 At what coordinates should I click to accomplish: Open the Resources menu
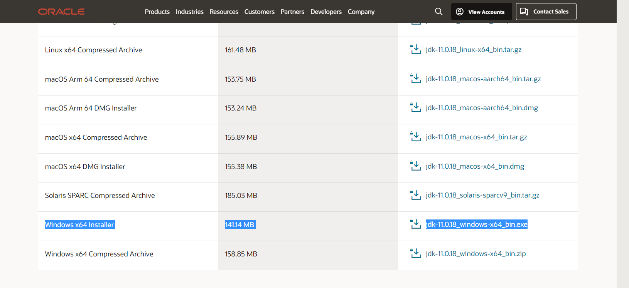click(224, 12)
